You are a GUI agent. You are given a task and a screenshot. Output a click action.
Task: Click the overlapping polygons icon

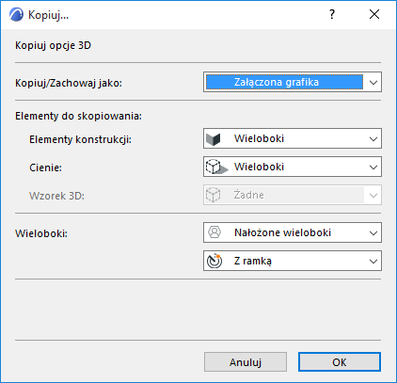click(x=214, y=232)
